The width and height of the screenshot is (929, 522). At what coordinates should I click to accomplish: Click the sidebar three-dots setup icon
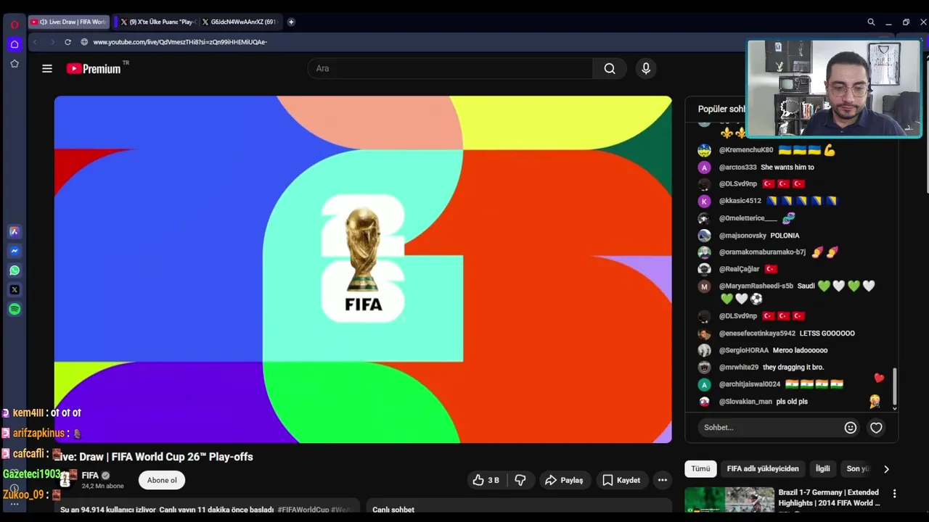14,504
